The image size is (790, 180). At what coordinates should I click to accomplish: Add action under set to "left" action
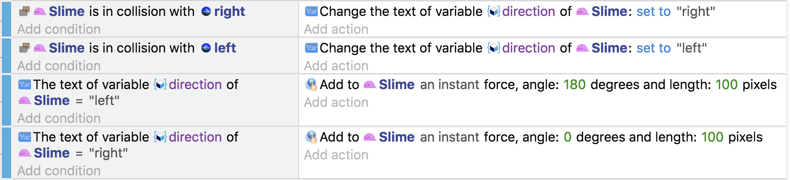(336, 66)
